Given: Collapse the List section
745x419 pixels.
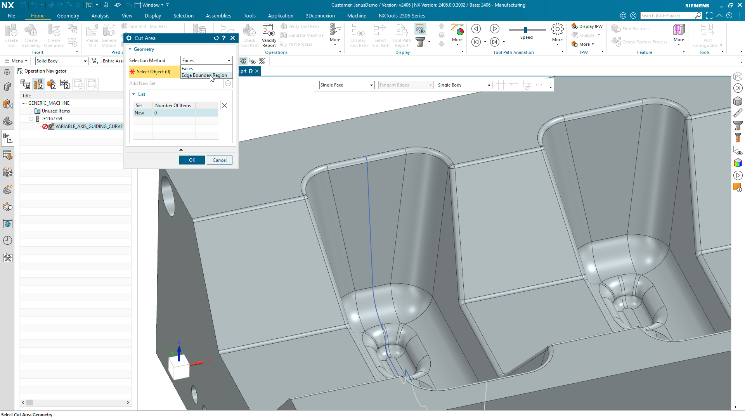Looking at the screenshot, I should pyautogui.click(x=133, y=94).
